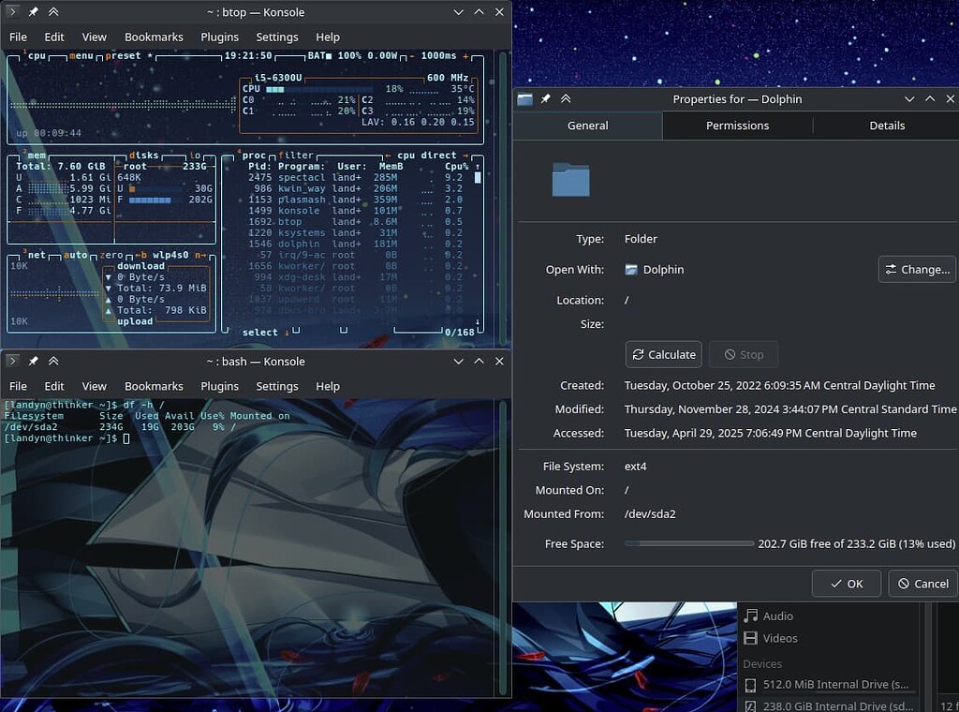The image size is (959, 712).
Task: Switch to the Permissions tab
Action: click(x=737, y=125)
